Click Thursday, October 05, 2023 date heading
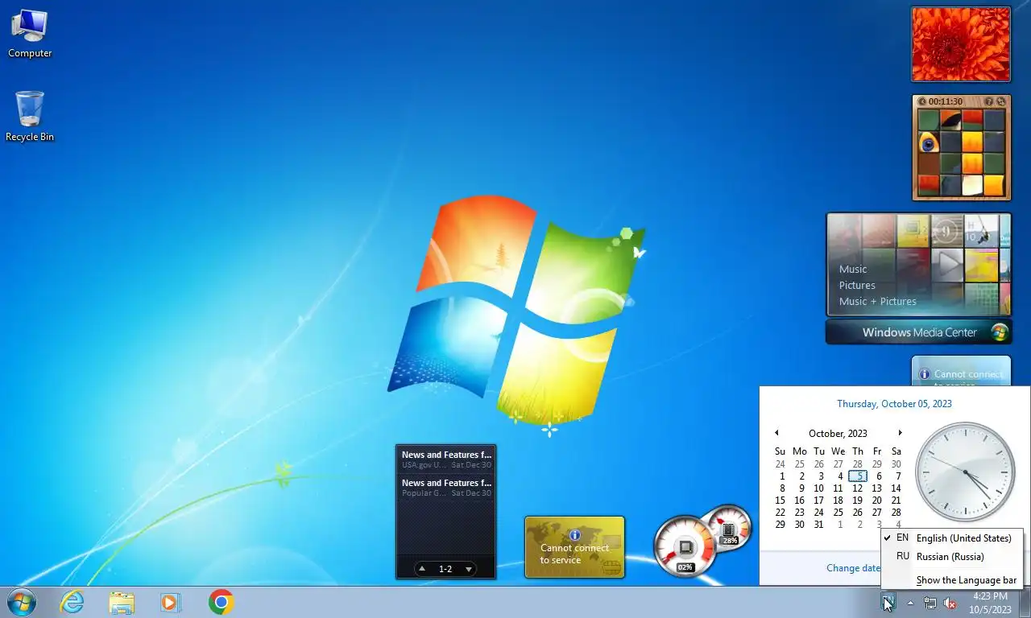Screen dimensions: 1031x618 [894, 404]
